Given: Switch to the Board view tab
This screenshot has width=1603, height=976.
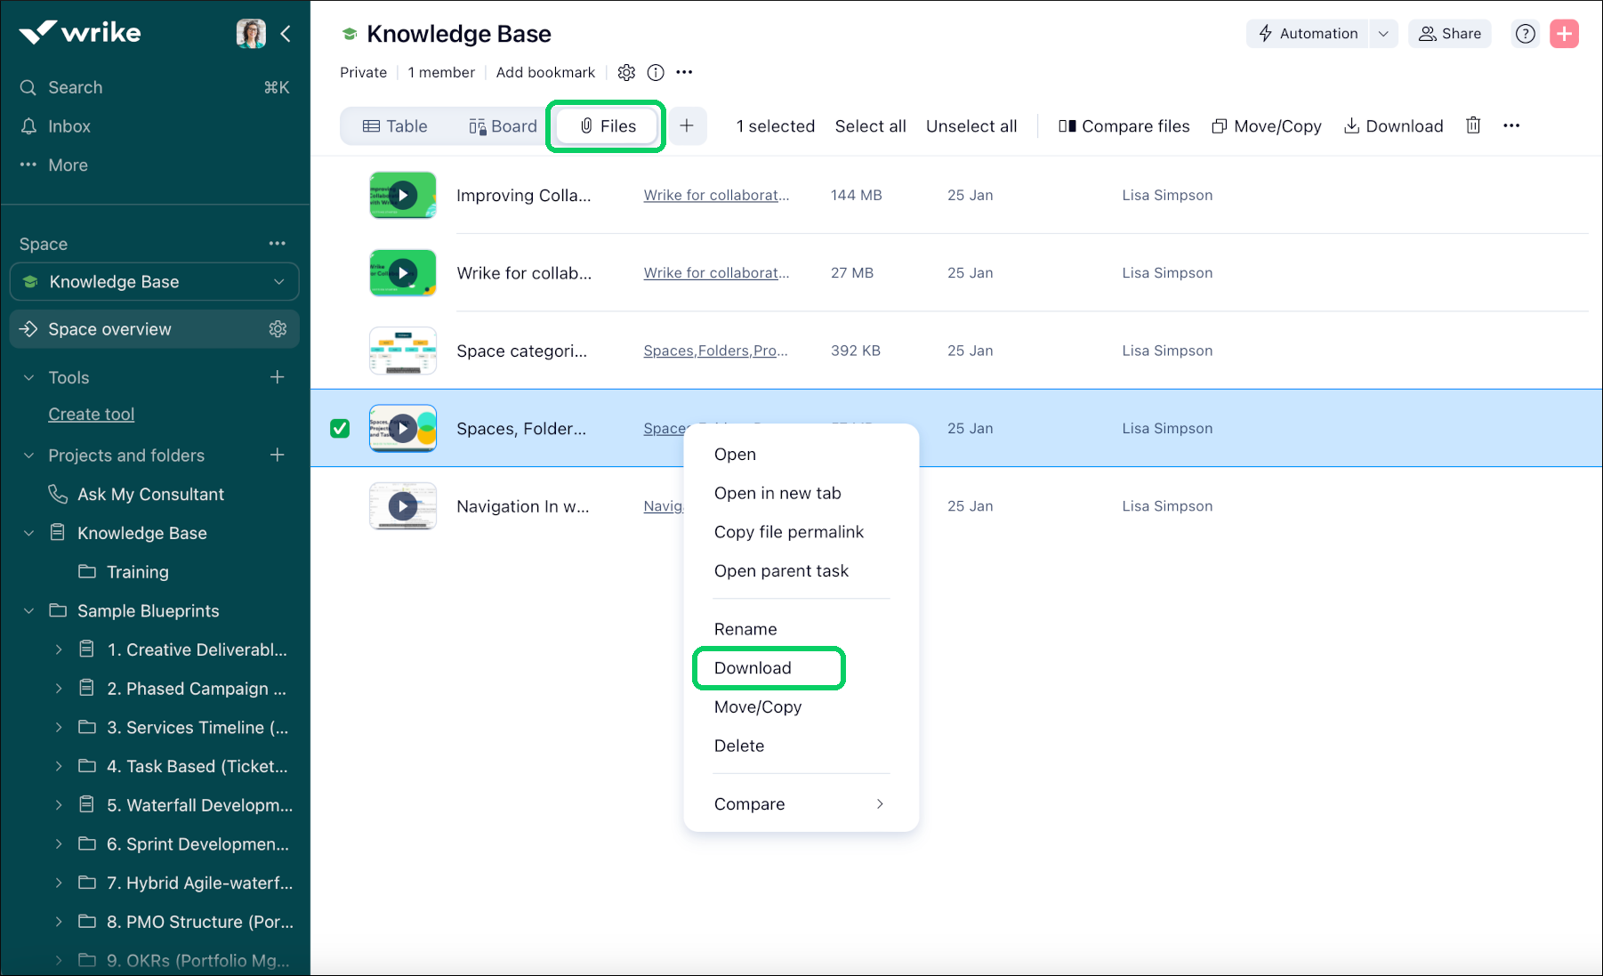Looking at the screenshot, I should [502, 125].
